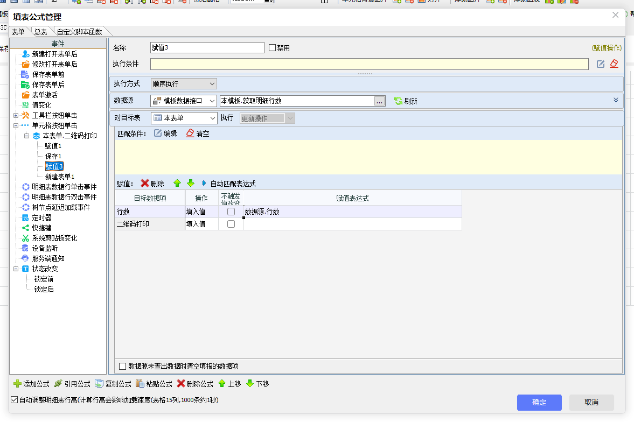Check 不触发值改变 box for 行数 row

[x=231, y=212]
